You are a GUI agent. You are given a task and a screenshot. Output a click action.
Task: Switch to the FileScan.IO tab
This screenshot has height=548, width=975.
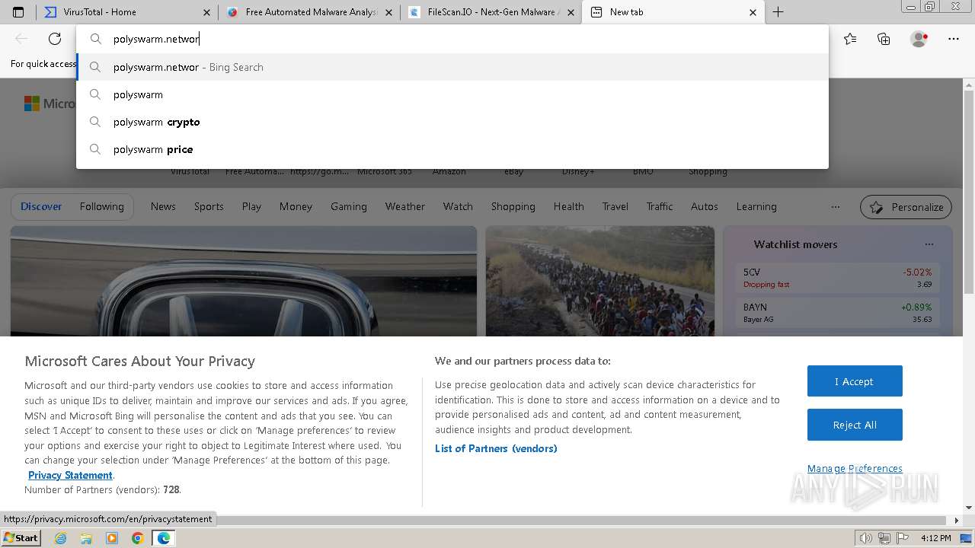491,12
